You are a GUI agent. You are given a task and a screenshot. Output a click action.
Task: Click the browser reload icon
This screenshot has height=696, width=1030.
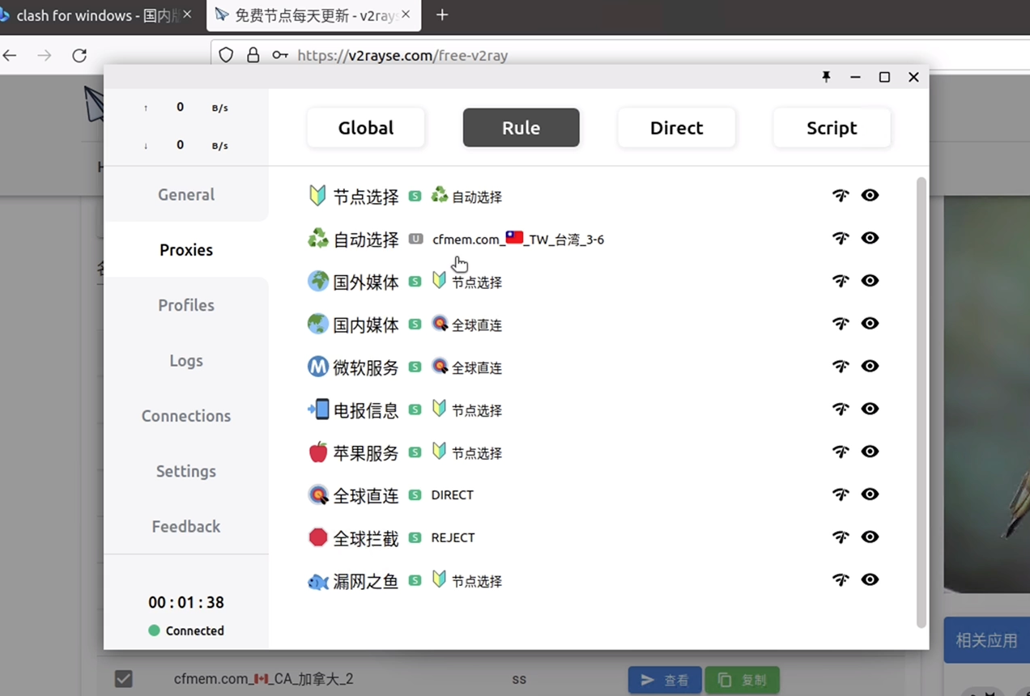point(79,55)
